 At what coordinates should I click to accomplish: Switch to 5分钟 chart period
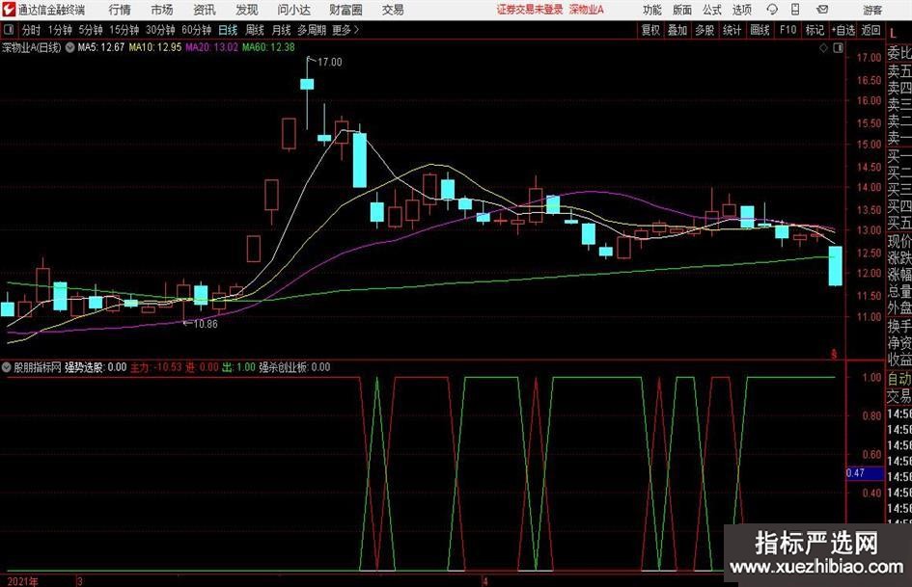pyautogui.click(x=91, y=30)
